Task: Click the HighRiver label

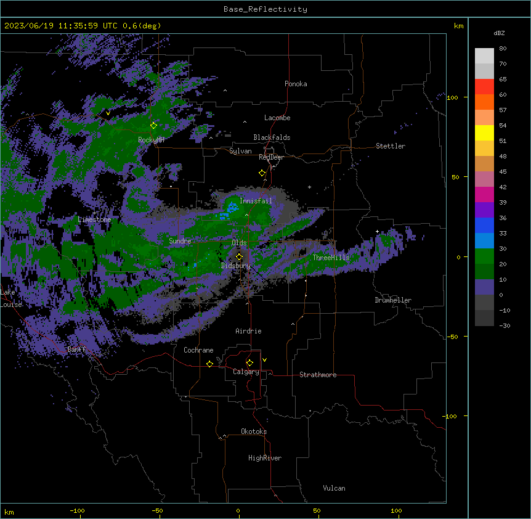Action: click(x=265, y=458)
